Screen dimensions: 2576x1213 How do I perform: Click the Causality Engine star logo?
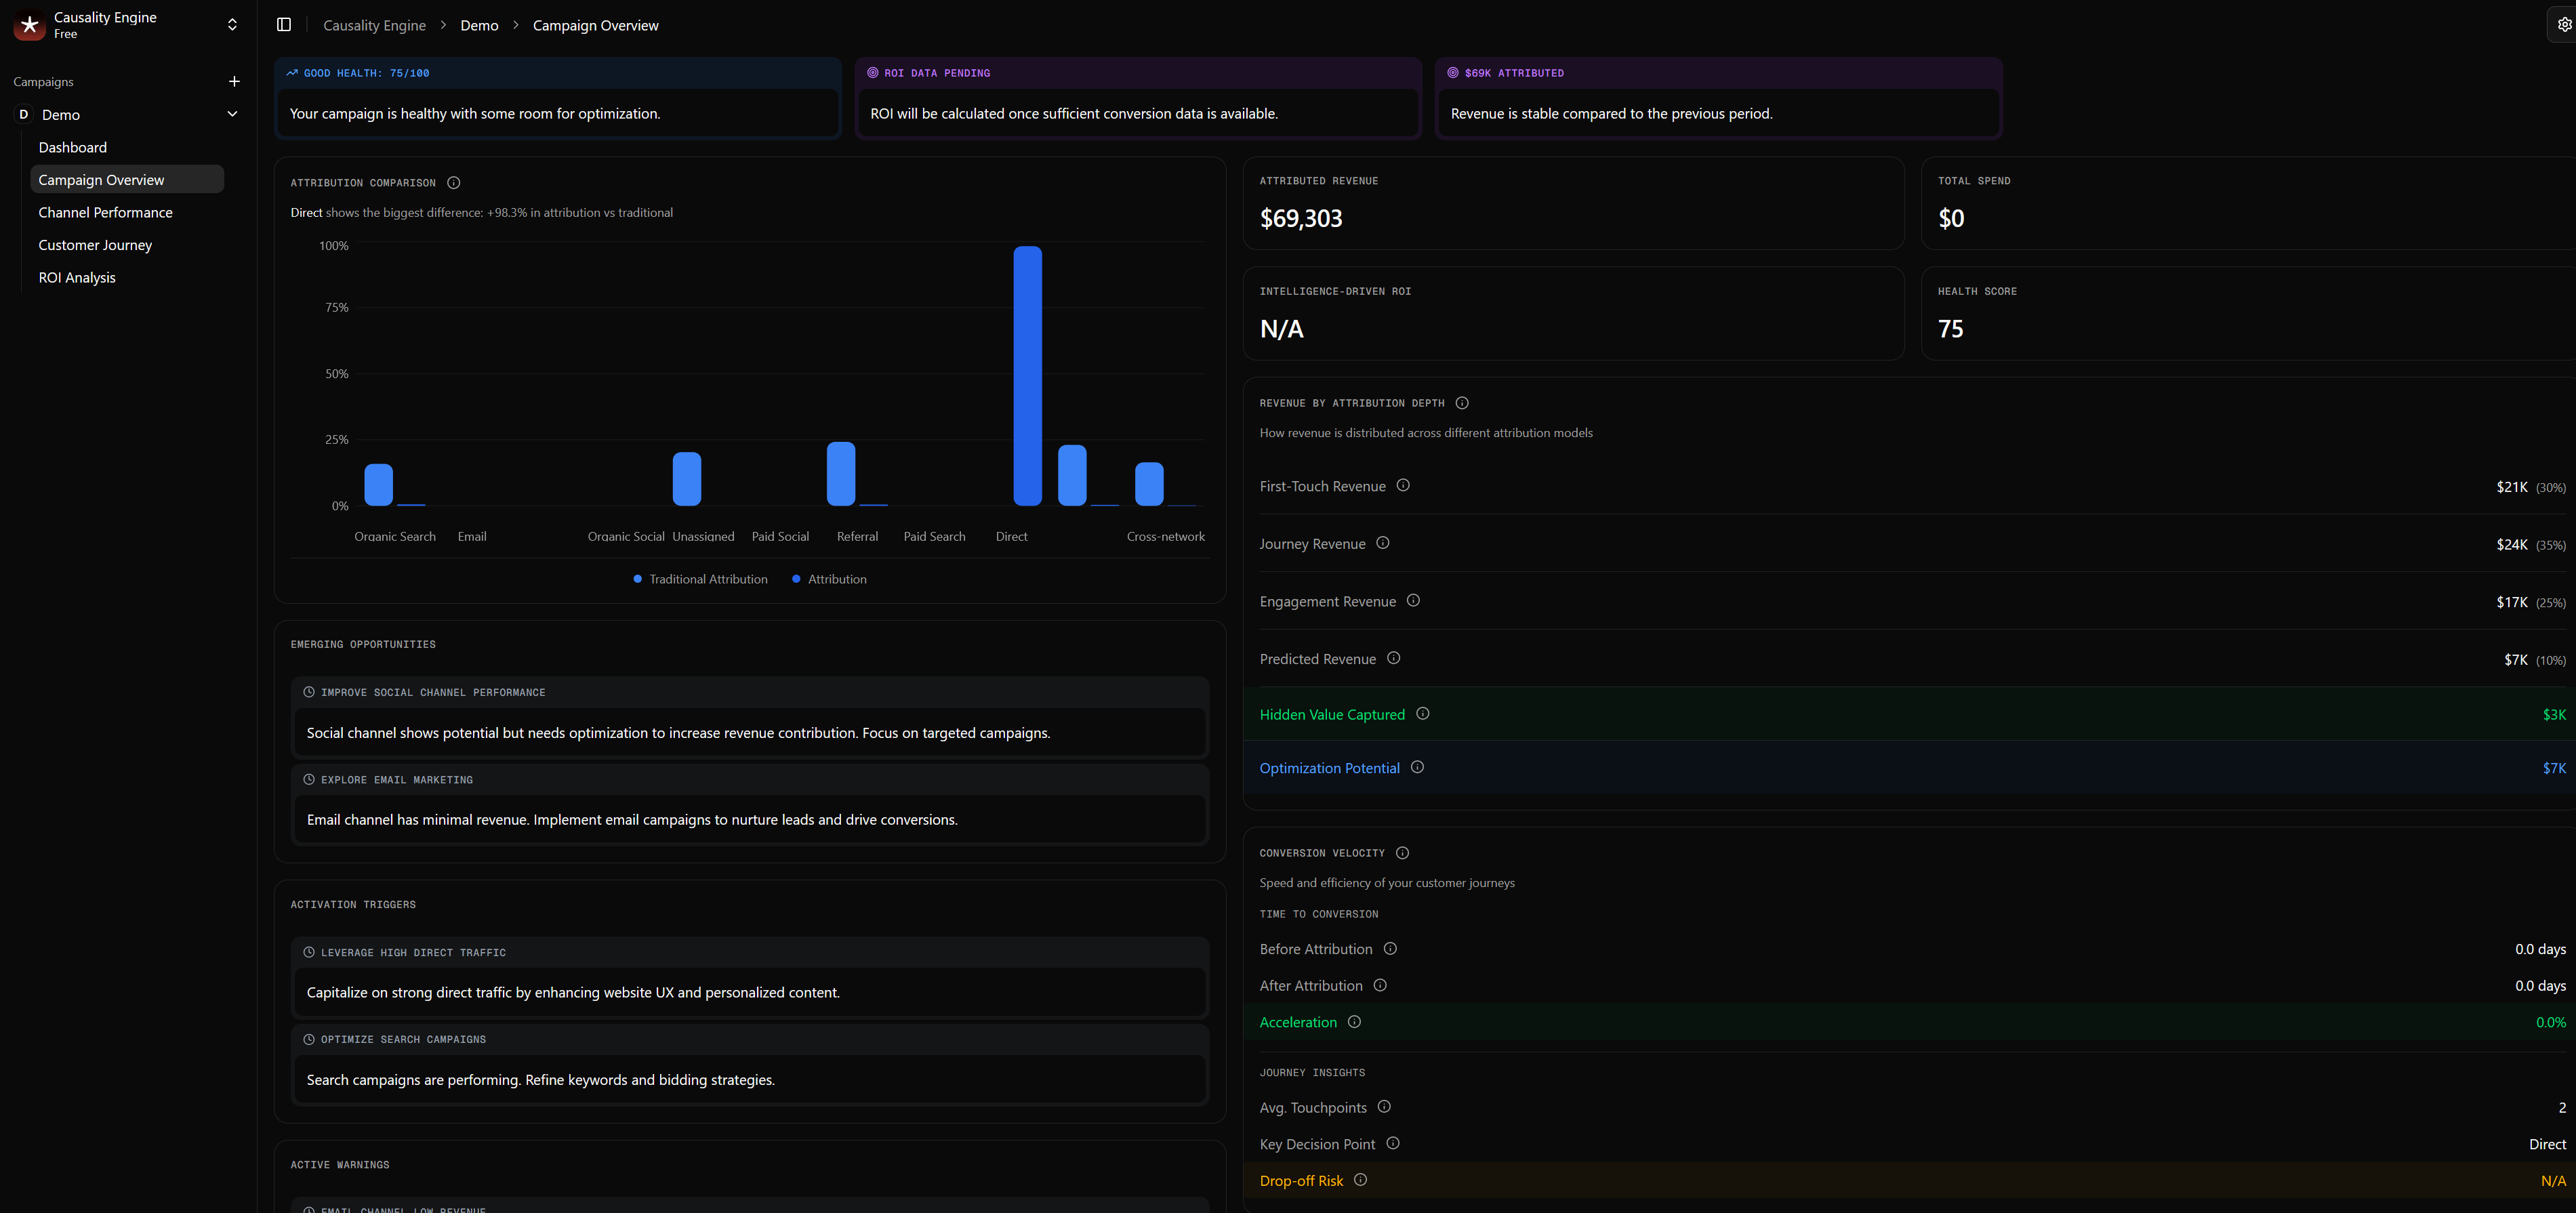coord(29,25)
